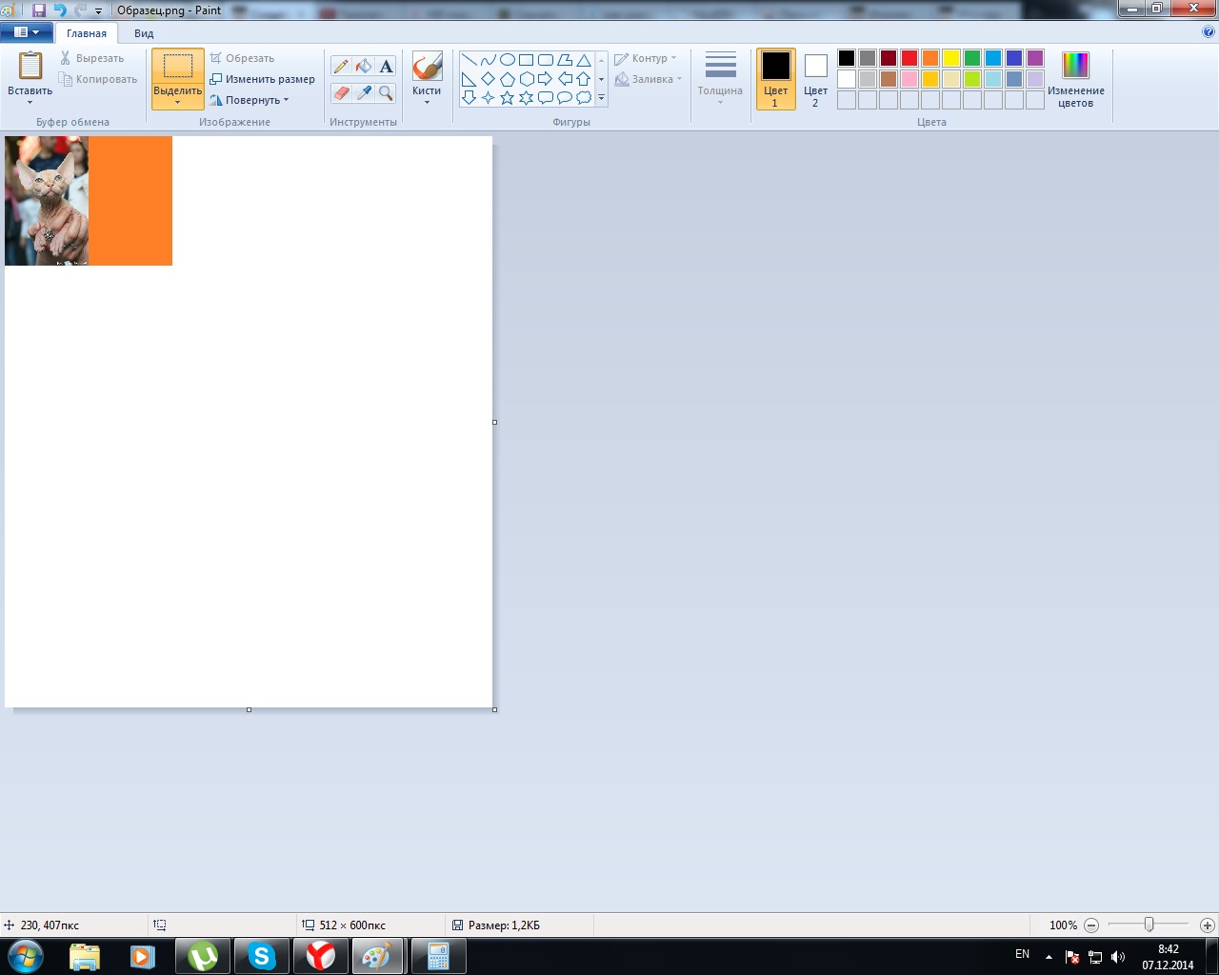Screen dimensions: 1219x975
Task: Select the Pencil tool
Action: [x=341, y=66]
